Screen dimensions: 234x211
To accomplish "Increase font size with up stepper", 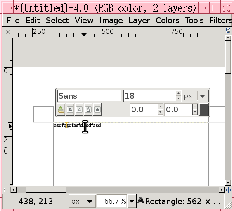I will [x=178, y=93].
